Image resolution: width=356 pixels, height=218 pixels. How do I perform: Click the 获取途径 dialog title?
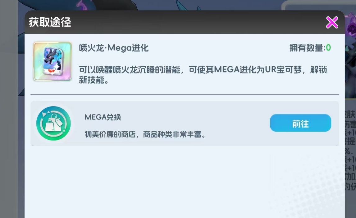[50, 22]
